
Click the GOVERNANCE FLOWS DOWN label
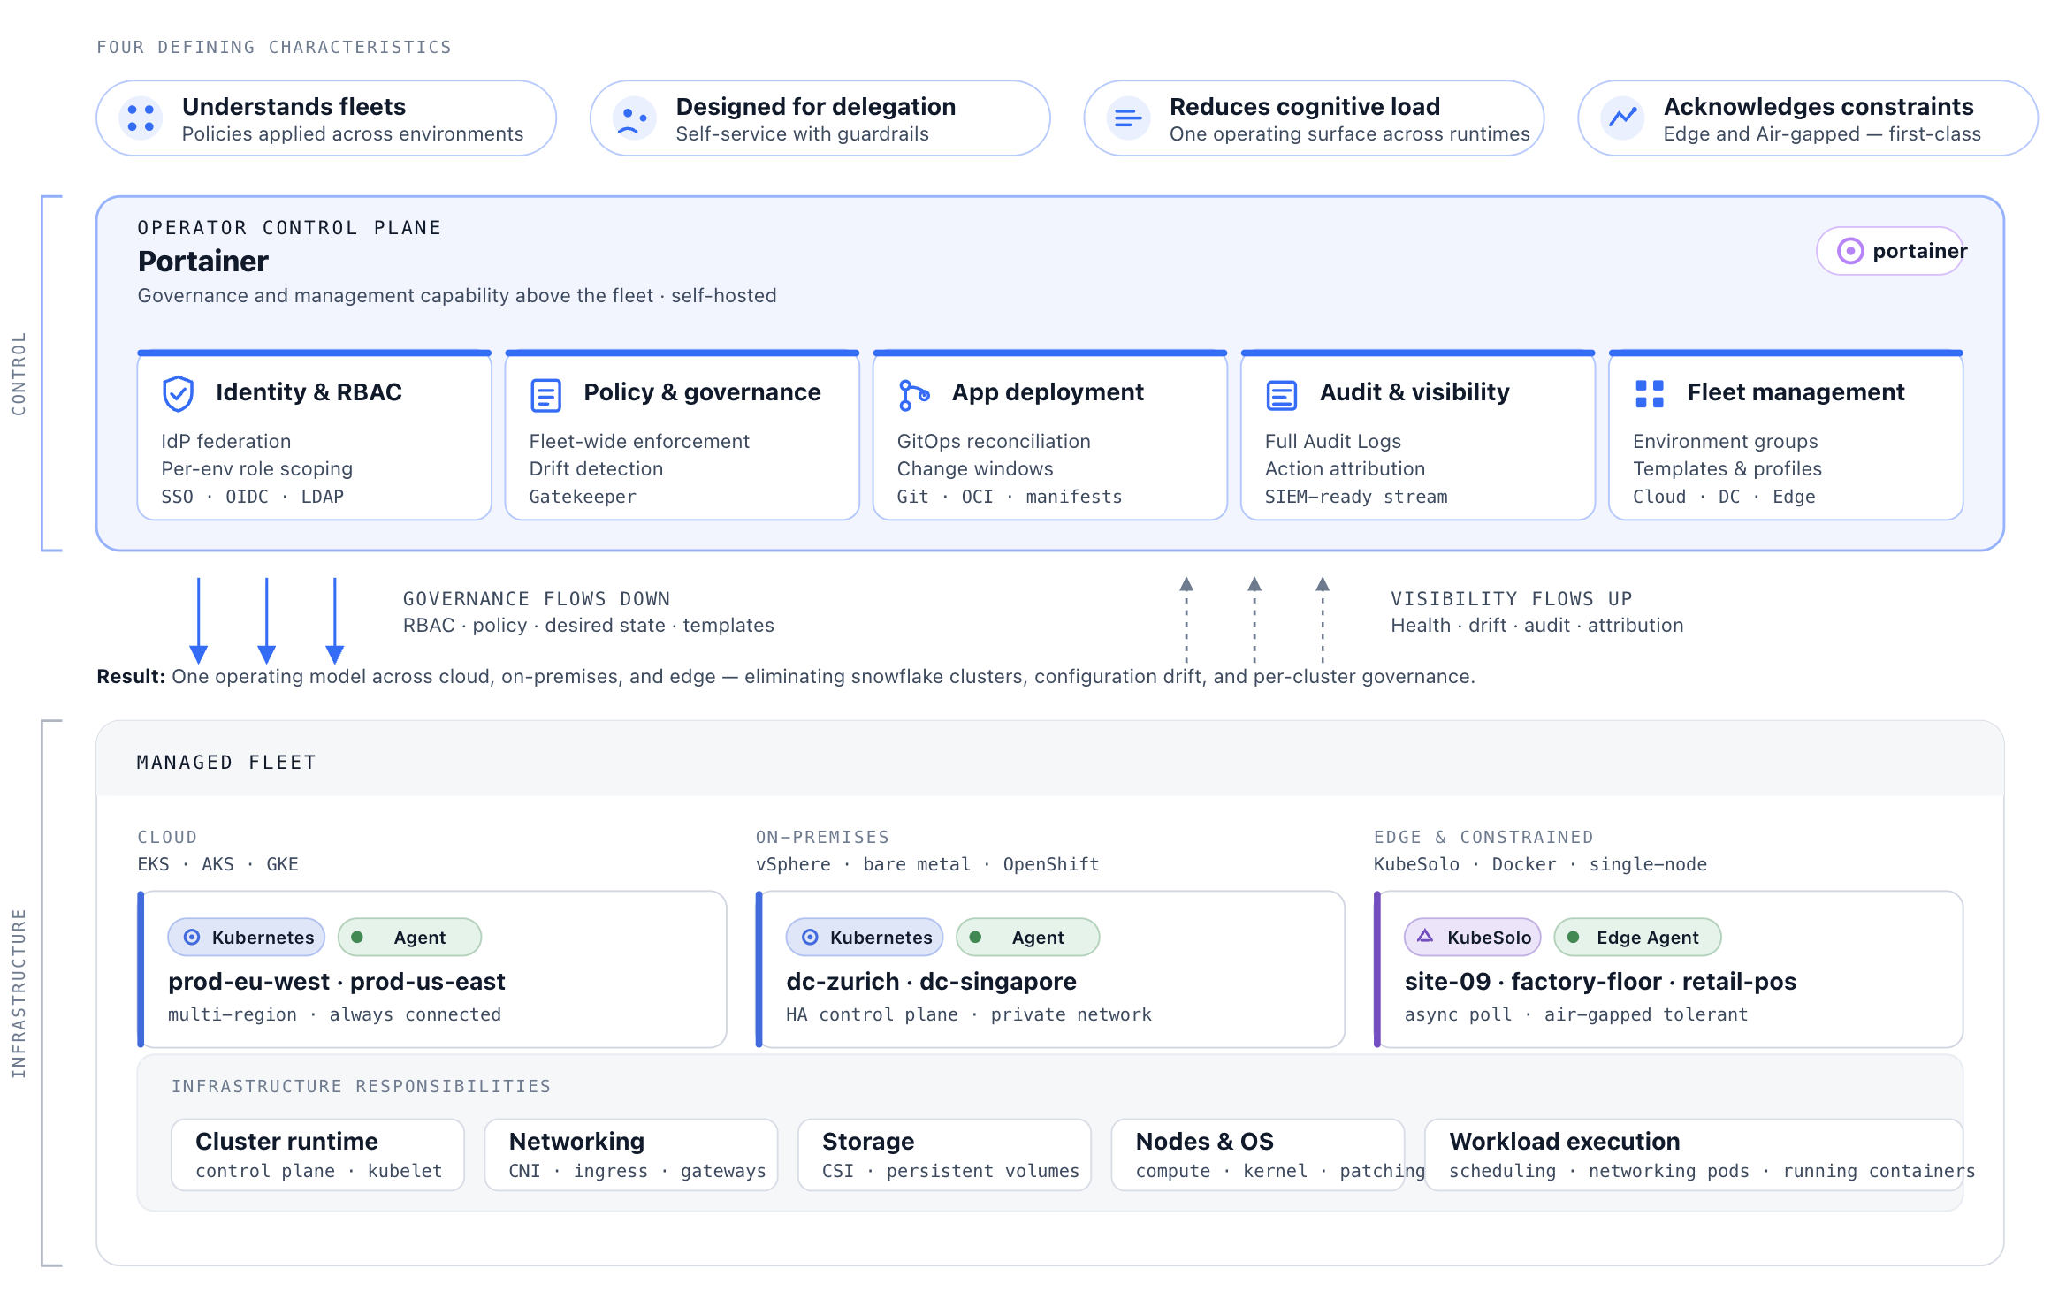[537, 598]
